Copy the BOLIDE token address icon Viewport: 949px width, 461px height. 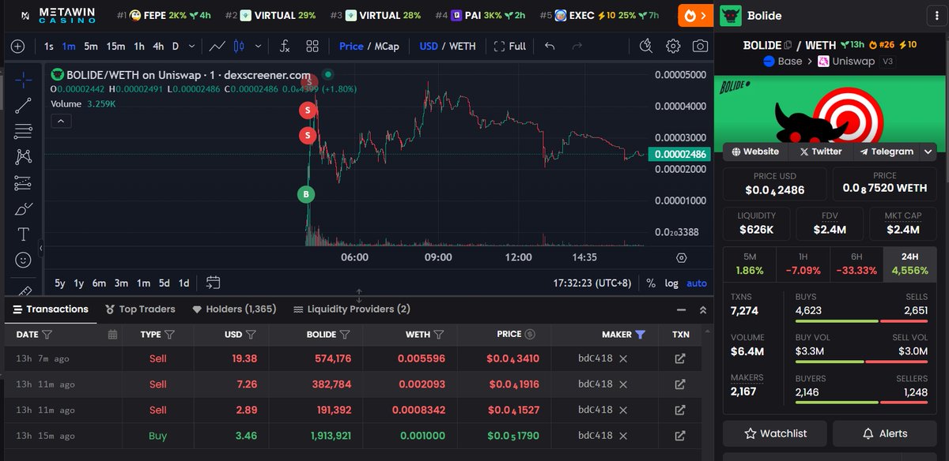coord(788,45)
